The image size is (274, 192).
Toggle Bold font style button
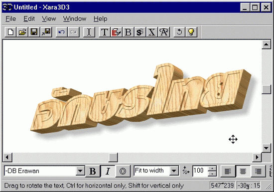pyautogui.click(x=93, y=171)
